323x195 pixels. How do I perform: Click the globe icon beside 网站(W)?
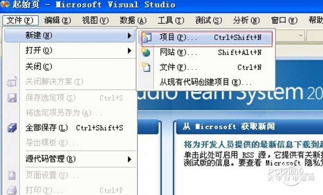146,53
